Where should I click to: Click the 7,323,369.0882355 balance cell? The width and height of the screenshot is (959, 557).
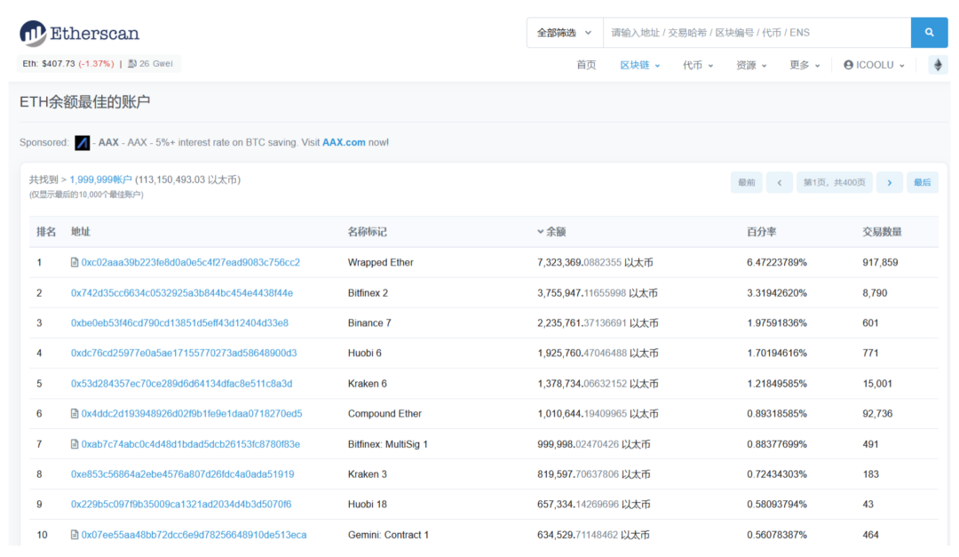[595, 263]
